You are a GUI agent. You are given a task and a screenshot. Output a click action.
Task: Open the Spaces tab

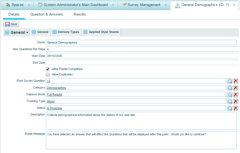click(18, 5)
